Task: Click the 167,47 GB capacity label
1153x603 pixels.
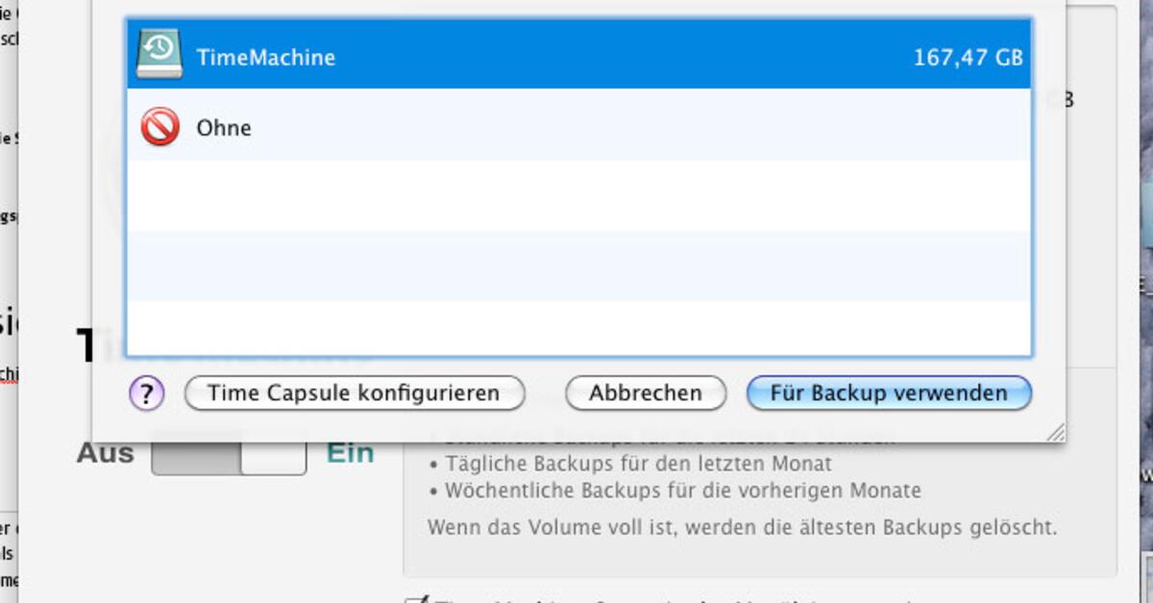Action: pos(968,57)
